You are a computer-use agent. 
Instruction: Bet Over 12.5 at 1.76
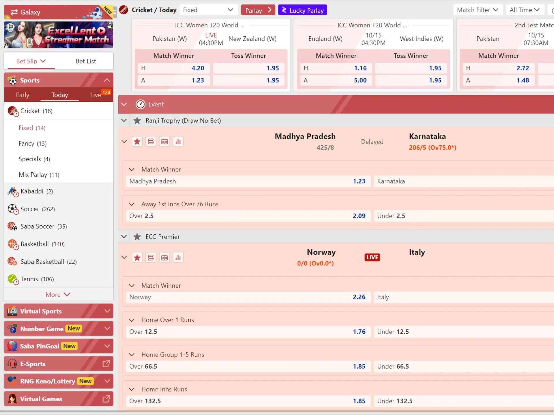coord(248,332)
